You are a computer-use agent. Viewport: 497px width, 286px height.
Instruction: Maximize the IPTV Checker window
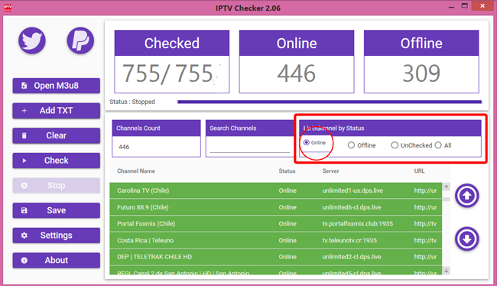[465, 6]
